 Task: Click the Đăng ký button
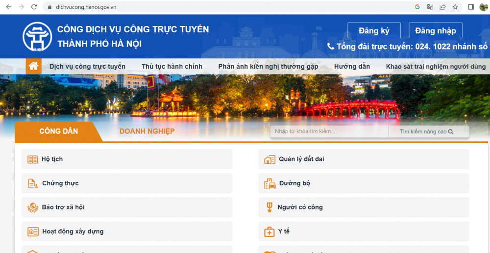coord(374,30)
